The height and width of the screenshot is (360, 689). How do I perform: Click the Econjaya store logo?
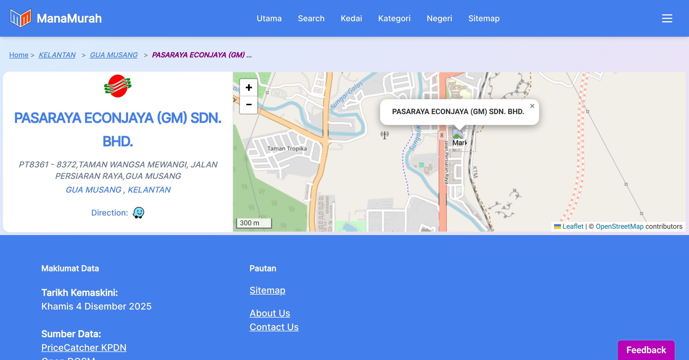[118, 86]
